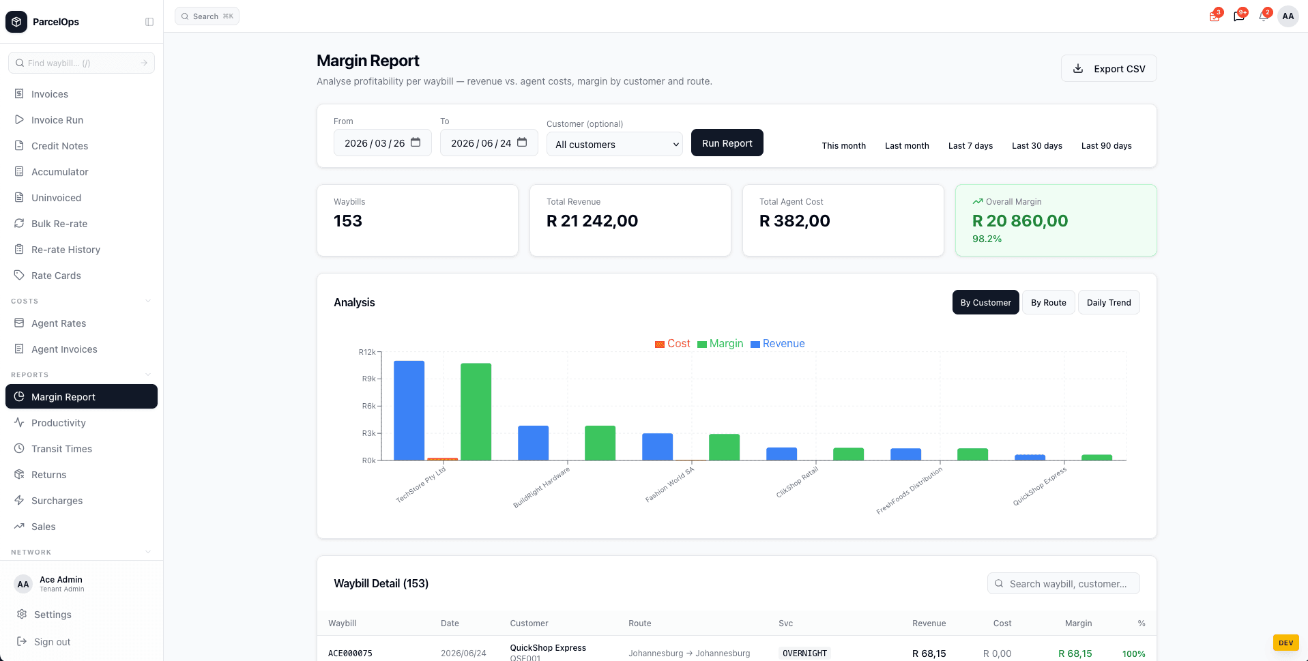Click the Revenue column header
This screenshot has height=661, width=1308.
tap(929, 623)
